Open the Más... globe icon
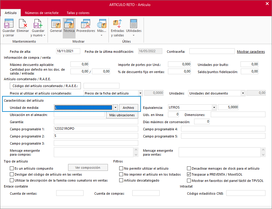 [102, 24]
